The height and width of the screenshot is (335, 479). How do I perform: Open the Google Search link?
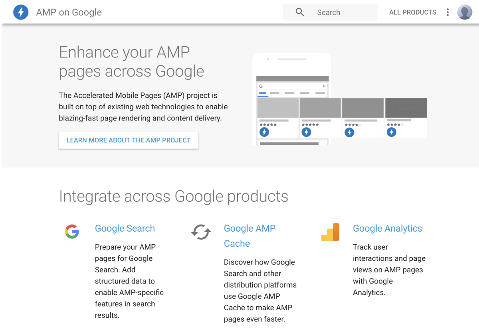125,229
